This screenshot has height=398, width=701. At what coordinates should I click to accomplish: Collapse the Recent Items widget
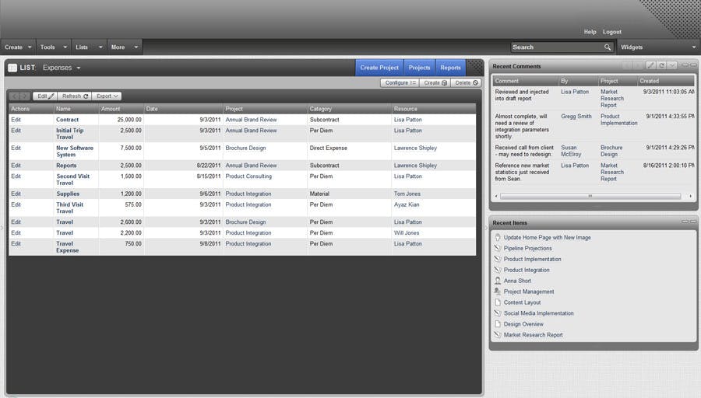point(685,222)
